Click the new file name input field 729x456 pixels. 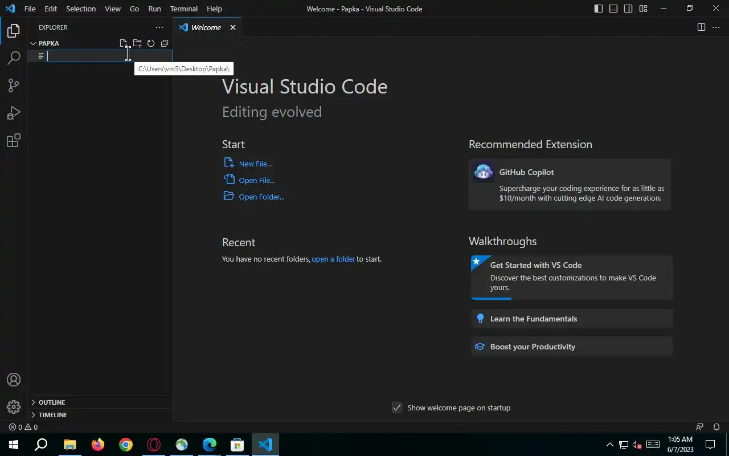(109, 56)
